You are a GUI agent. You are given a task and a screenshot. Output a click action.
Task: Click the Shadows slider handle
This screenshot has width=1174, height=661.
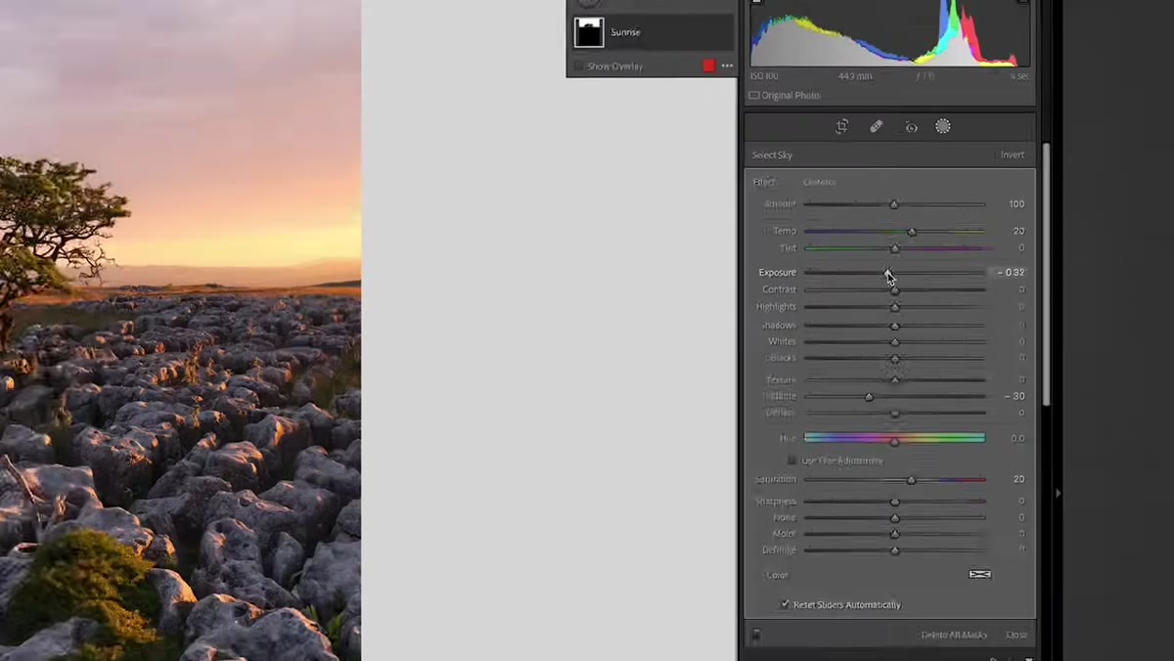(894, 326)
